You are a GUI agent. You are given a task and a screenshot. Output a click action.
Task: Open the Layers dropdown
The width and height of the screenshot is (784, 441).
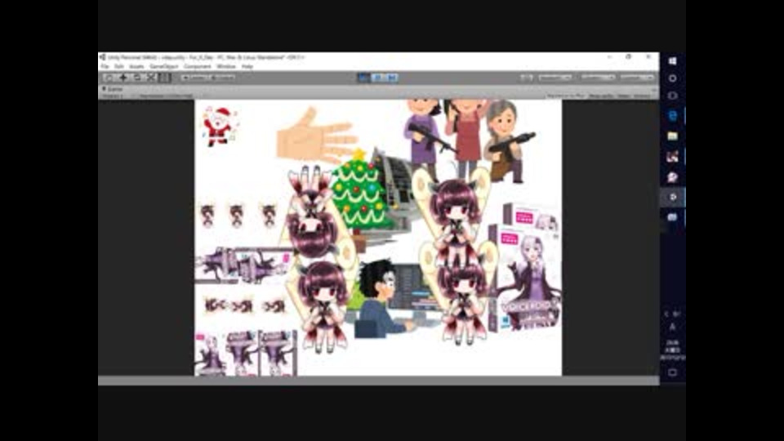click(598, 78)
